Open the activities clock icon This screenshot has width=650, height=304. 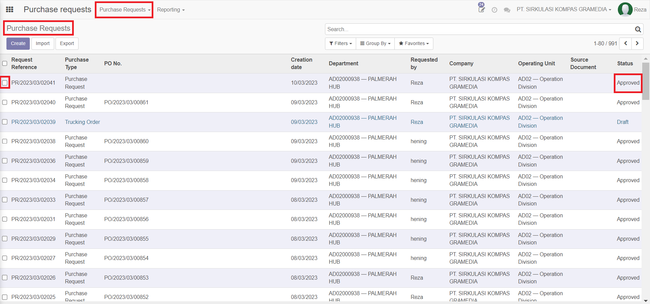coord(494,10)
